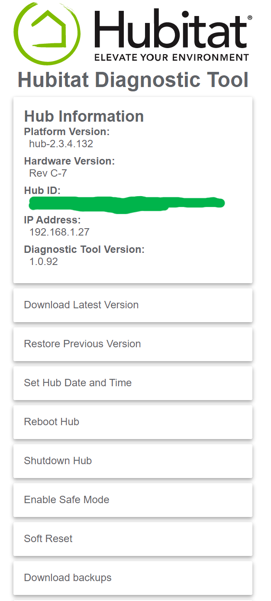The height and width of the screenshot is (601, 271).
Task: Start a Soft Reset
Action: click(x=132, y=539)
